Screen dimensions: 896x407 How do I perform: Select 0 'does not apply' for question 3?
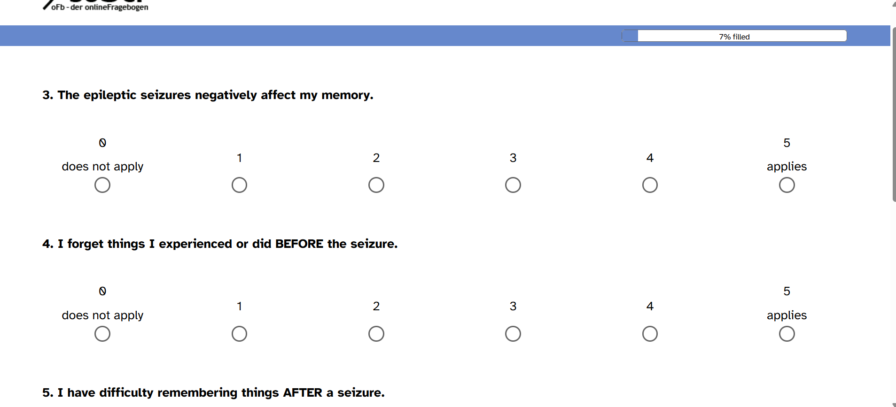[102, 185]
